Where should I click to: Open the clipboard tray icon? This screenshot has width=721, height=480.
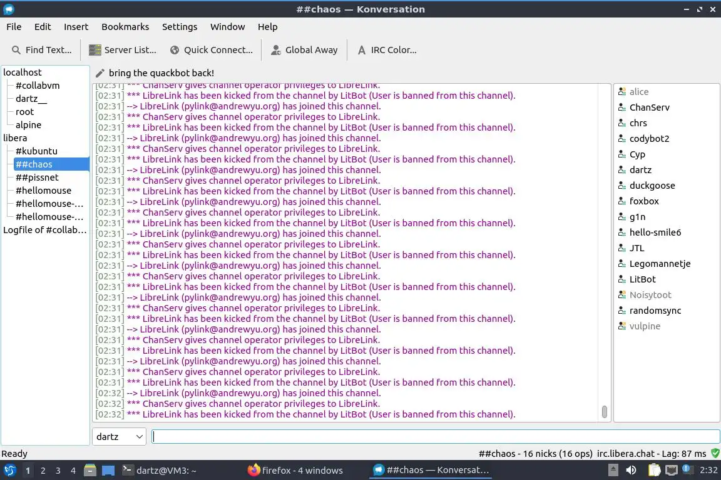654,470
